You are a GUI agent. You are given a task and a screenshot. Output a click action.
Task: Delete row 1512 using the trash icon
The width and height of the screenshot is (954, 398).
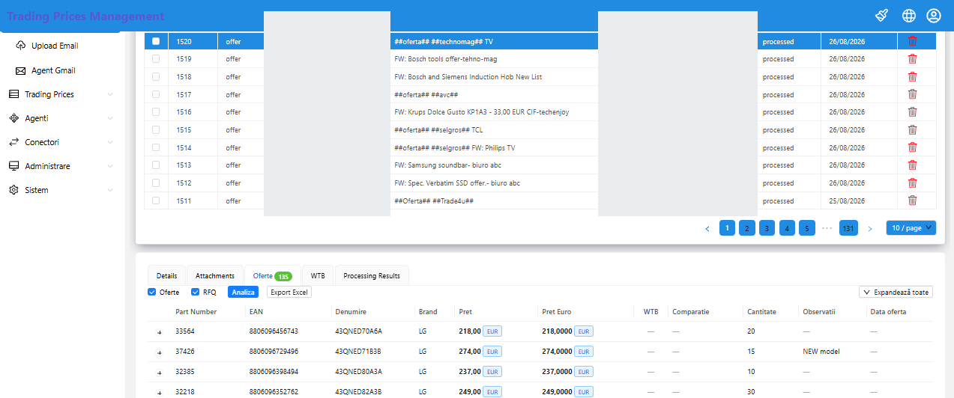pyautogui.click(x=912, y=183)
